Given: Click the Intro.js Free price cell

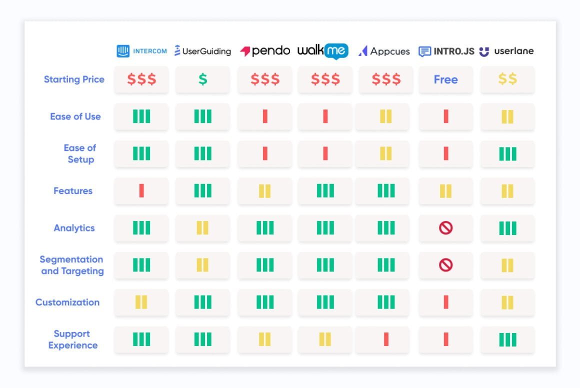Looking at the screenshot, I should click(x=445, y=79).
